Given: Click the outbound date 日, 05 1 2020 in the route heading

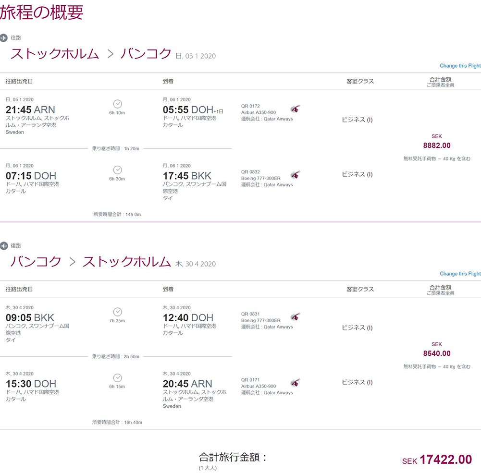Looking at the screenshot, I should [x=196, y=56].
